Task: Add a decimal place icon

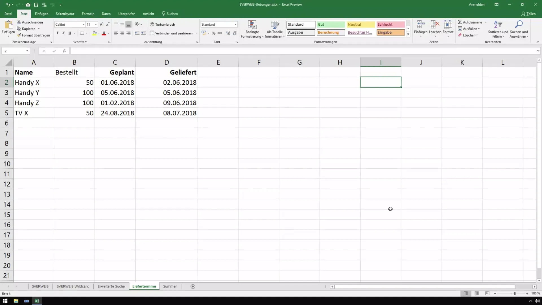Action: 228,33
